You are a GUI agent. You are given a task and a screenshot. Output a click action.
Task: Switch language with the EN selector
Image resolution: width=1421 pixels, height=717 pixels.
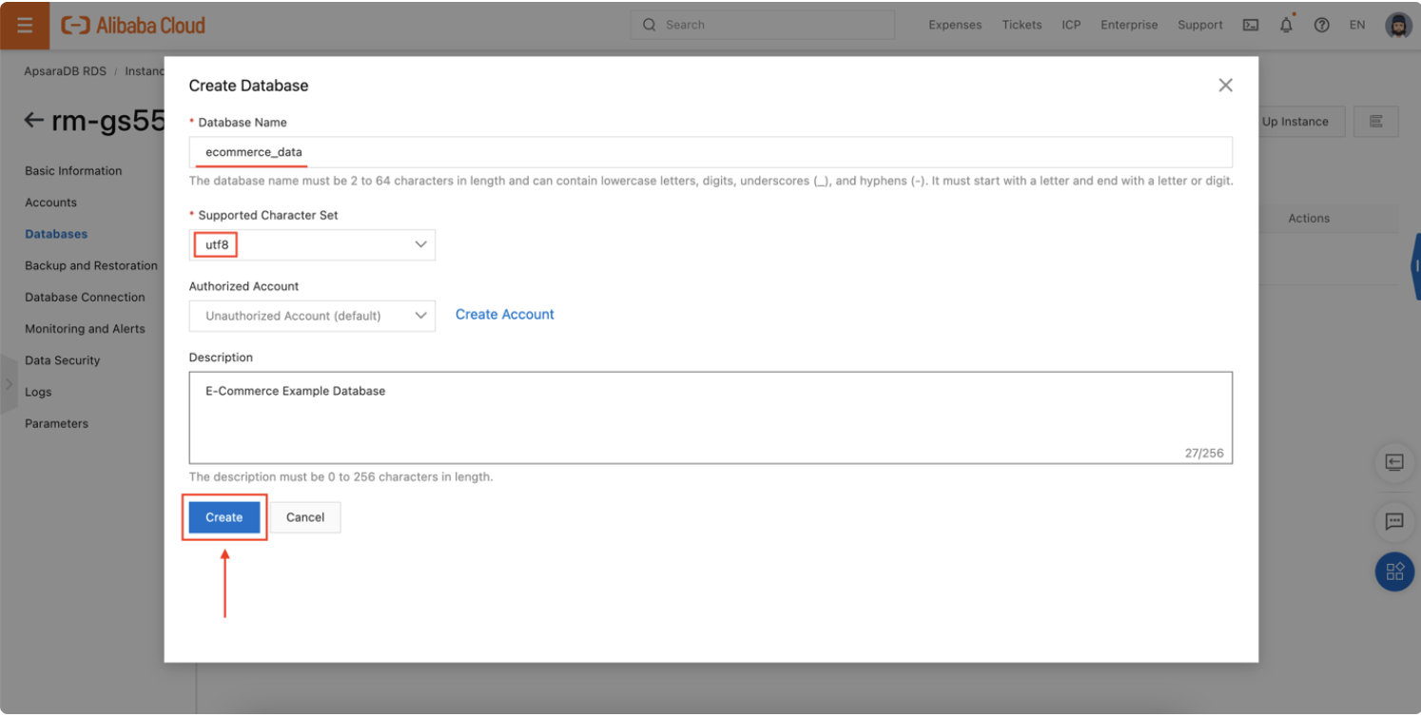point(1357,25)
